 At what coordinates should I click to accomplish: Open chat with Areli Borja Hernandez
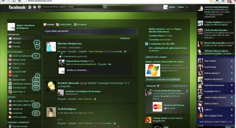[216, 85]
